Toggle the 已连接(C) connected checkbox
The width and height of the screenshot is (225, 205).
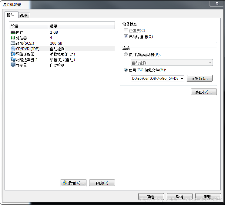coord(126,30)
